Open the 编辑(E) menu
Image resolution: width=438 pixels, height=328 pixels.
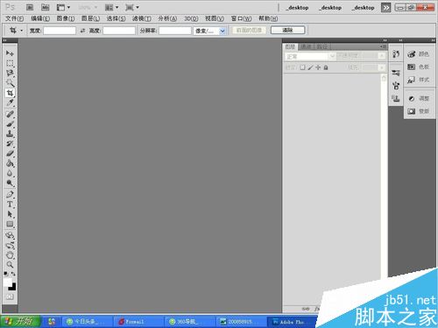[40, 18]
